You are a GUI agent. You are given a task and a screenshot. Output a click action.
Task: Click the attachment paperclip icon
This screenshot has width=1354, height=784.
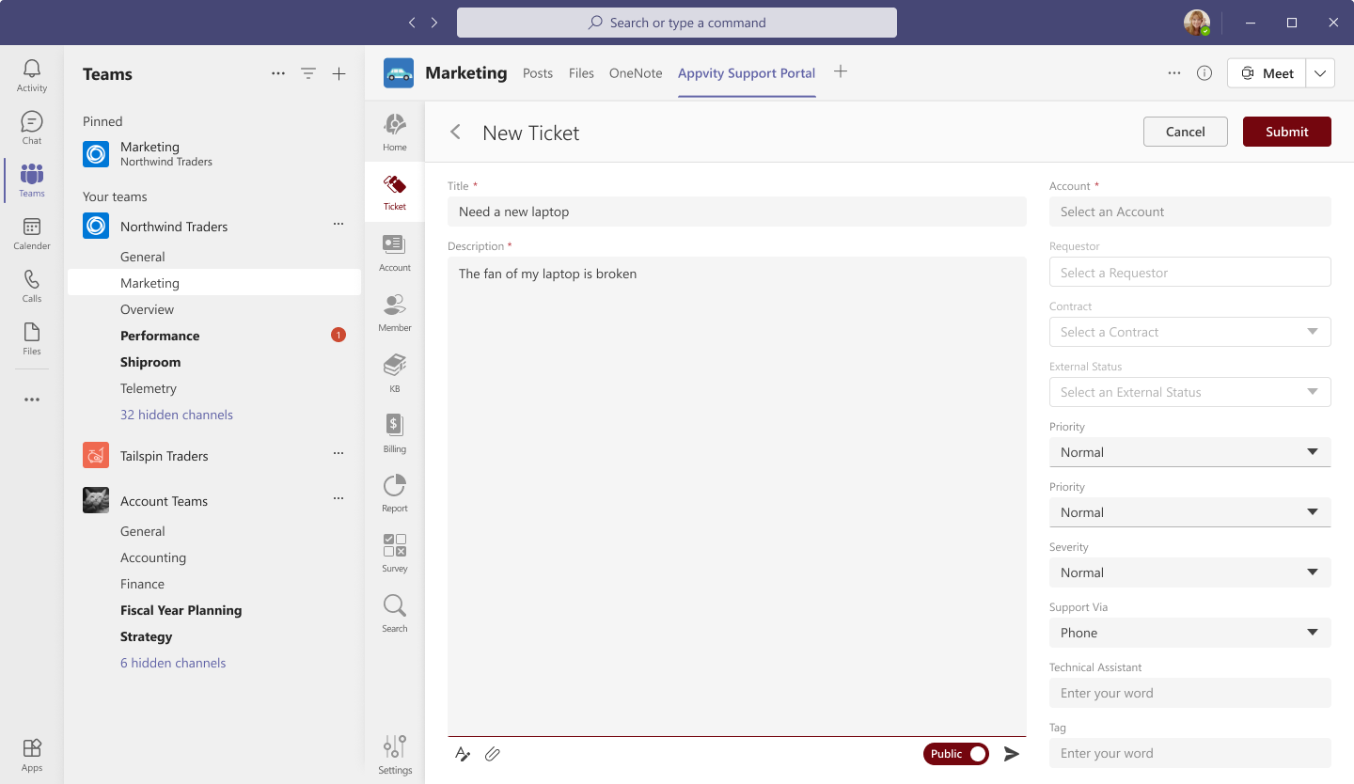point(492,754)
